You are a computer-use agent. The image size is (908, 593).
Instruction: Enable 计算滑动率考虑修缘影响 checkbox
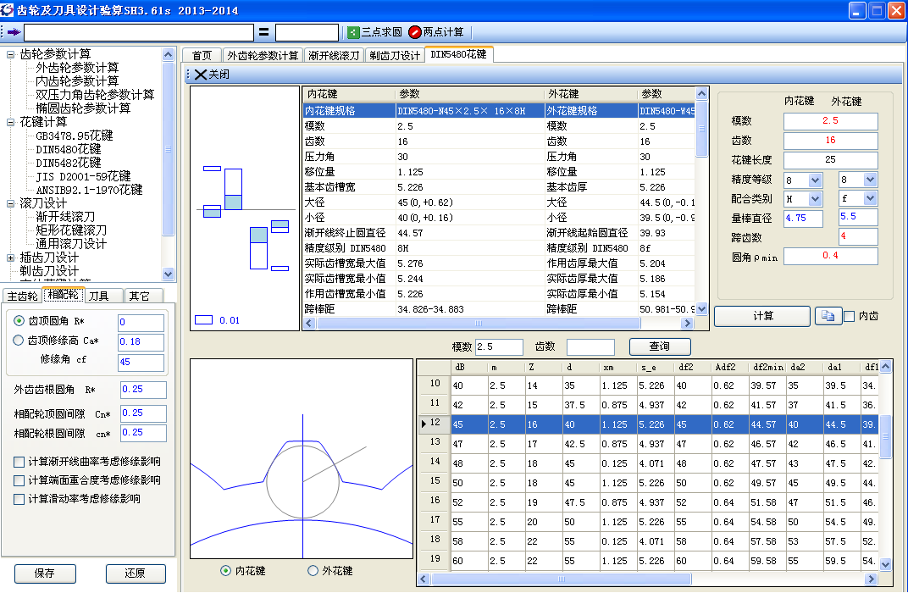(x=19, y=499)
